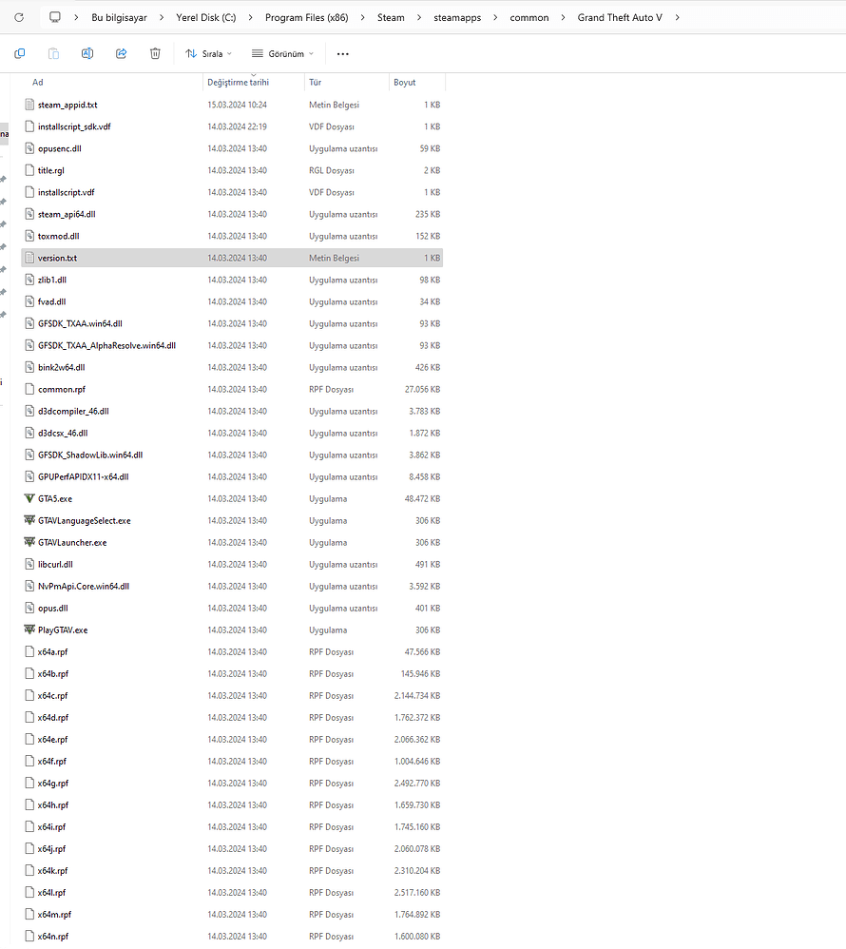This screenshot has height=949, width=846.
Task: Select file NvPmApi.Core.win64.dll
Action: point(232,587)
